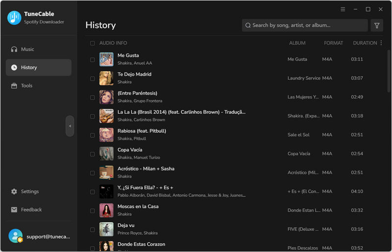The width and height of the screenshot is (392, 252).
Task: Click the DURATION column header
Action: [x=365, y=43]
